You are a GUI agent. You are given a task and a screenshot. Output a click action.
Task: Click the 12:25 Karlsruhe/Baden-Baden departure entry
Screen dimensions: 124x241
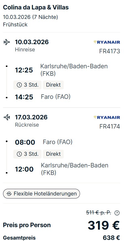coord(61,70)
